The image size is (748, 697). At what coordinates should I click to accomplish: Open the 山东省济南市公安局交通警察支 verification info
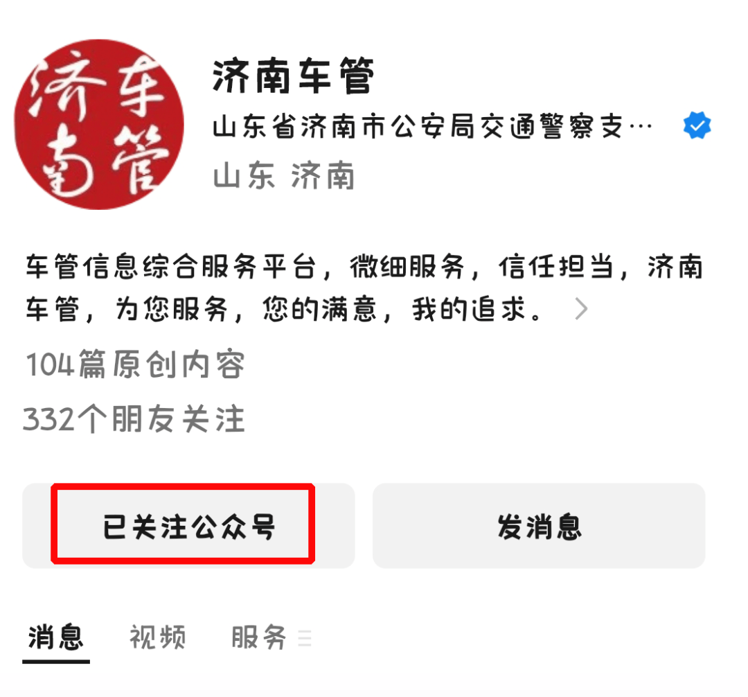tap(418, 126)
